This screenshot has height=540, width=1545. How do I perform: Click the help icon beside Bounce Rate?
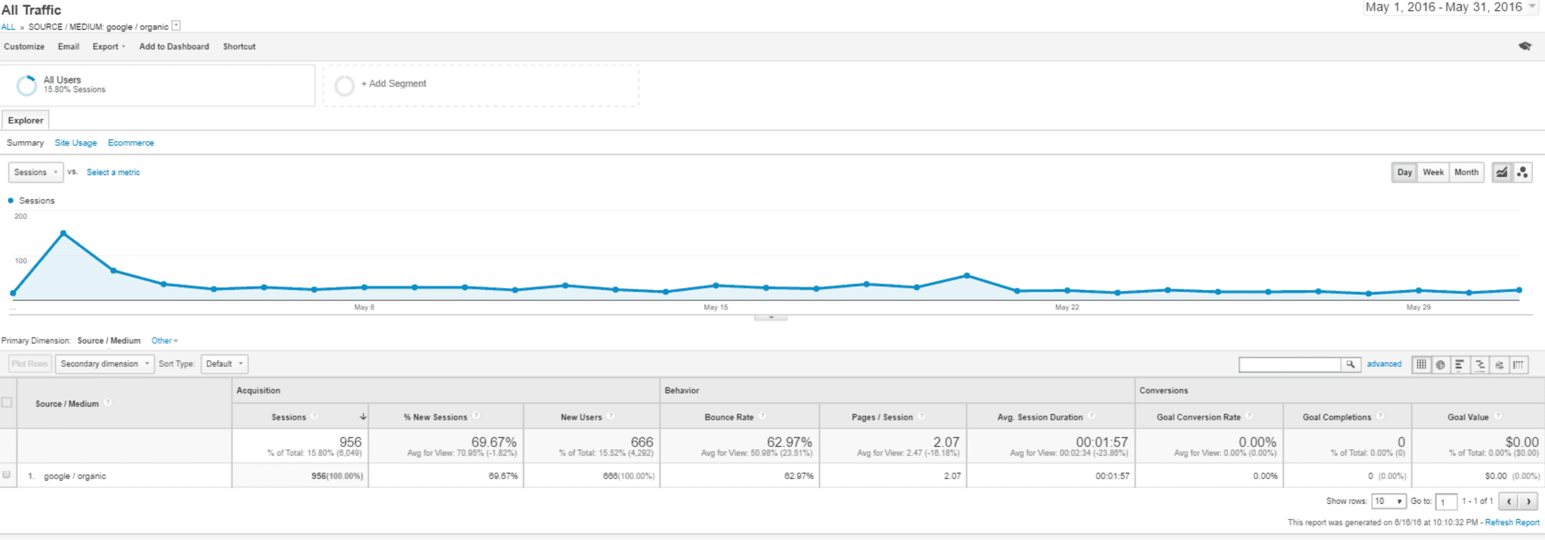click(762, 416)
